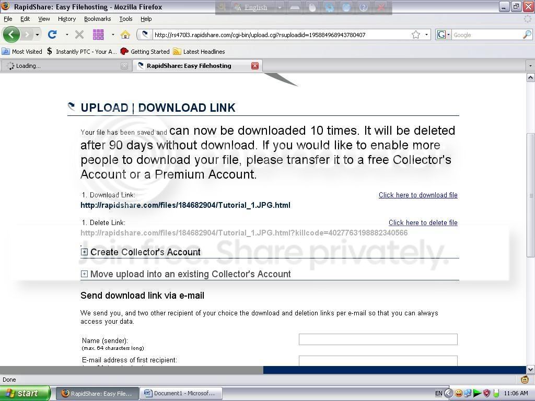Open the Tools menu
The height and width of the screenshot is (401, 535).
pyautogui.click(x=126, y=19)
